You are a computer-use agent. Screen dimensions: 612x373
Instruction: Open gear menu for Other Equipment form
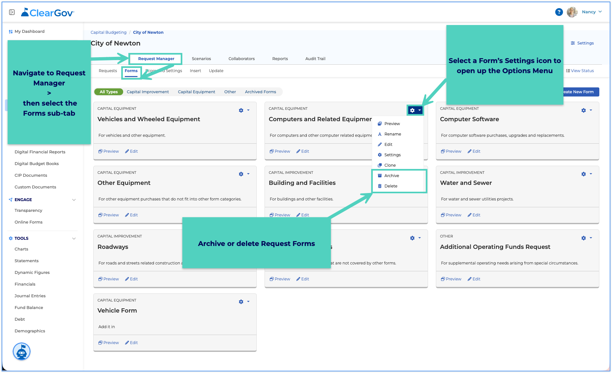click(x=244, y=174)
